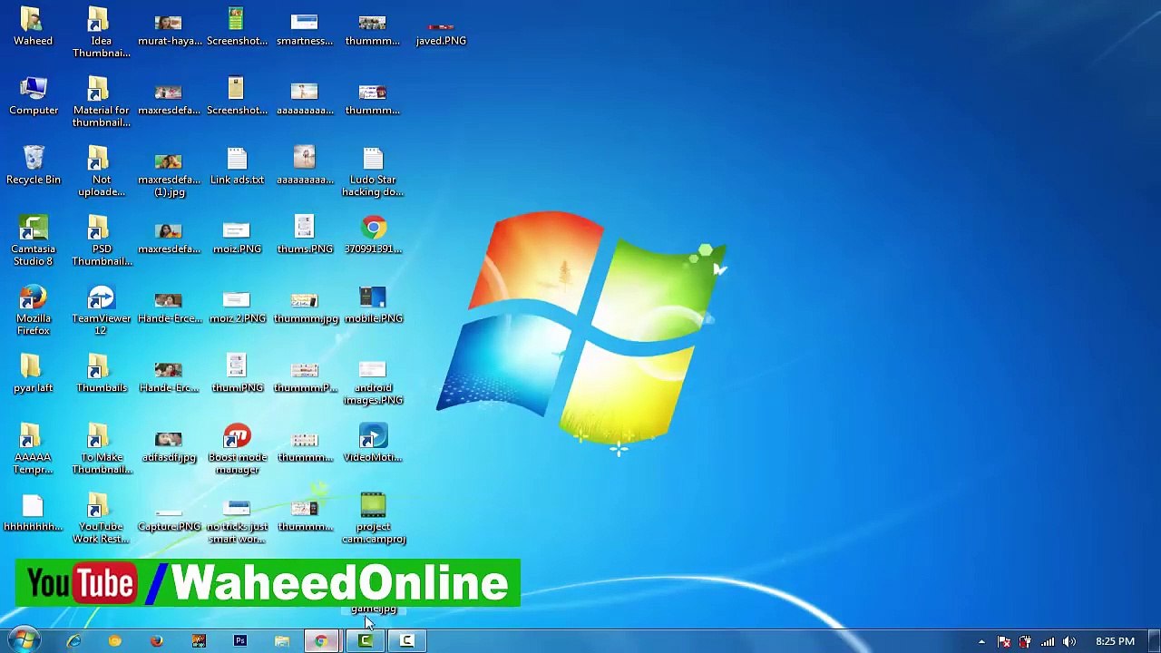This screenshot has width=1161, height=653.
Task: Select the mobile.PNG file
Action: pos(373,305)
